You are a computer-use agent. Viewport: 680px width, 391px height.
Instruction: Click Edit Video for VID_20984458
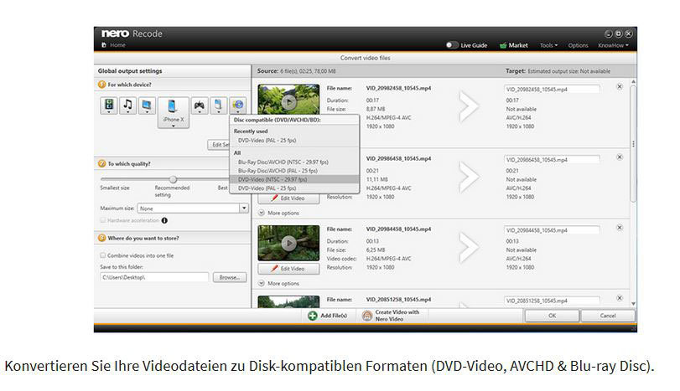pos(288,269)
